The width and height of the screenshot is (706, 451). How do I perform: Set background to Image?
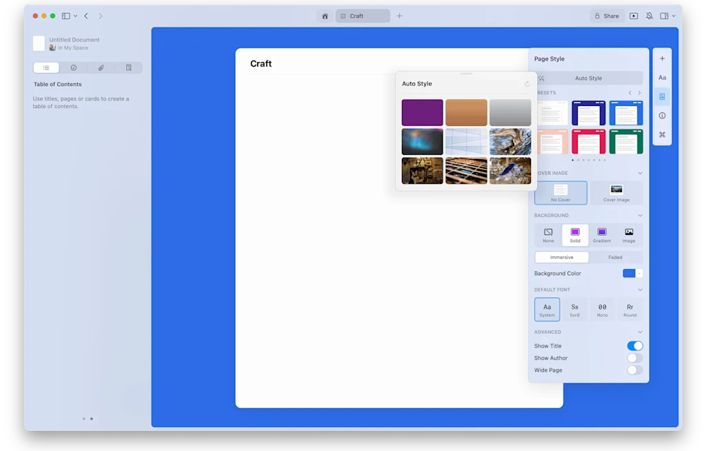629,235
